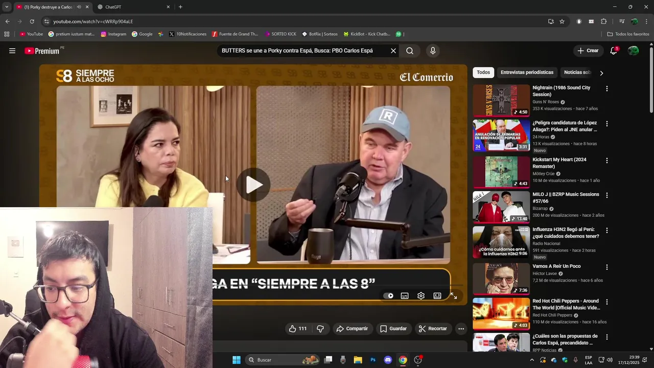Open a new browser tab
The image size is (654, 368).
pyautogui.click(x=180, y=7)
